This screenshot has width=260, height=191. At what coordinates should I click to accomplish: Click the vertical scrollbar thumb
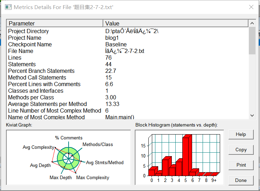[252, 40]
